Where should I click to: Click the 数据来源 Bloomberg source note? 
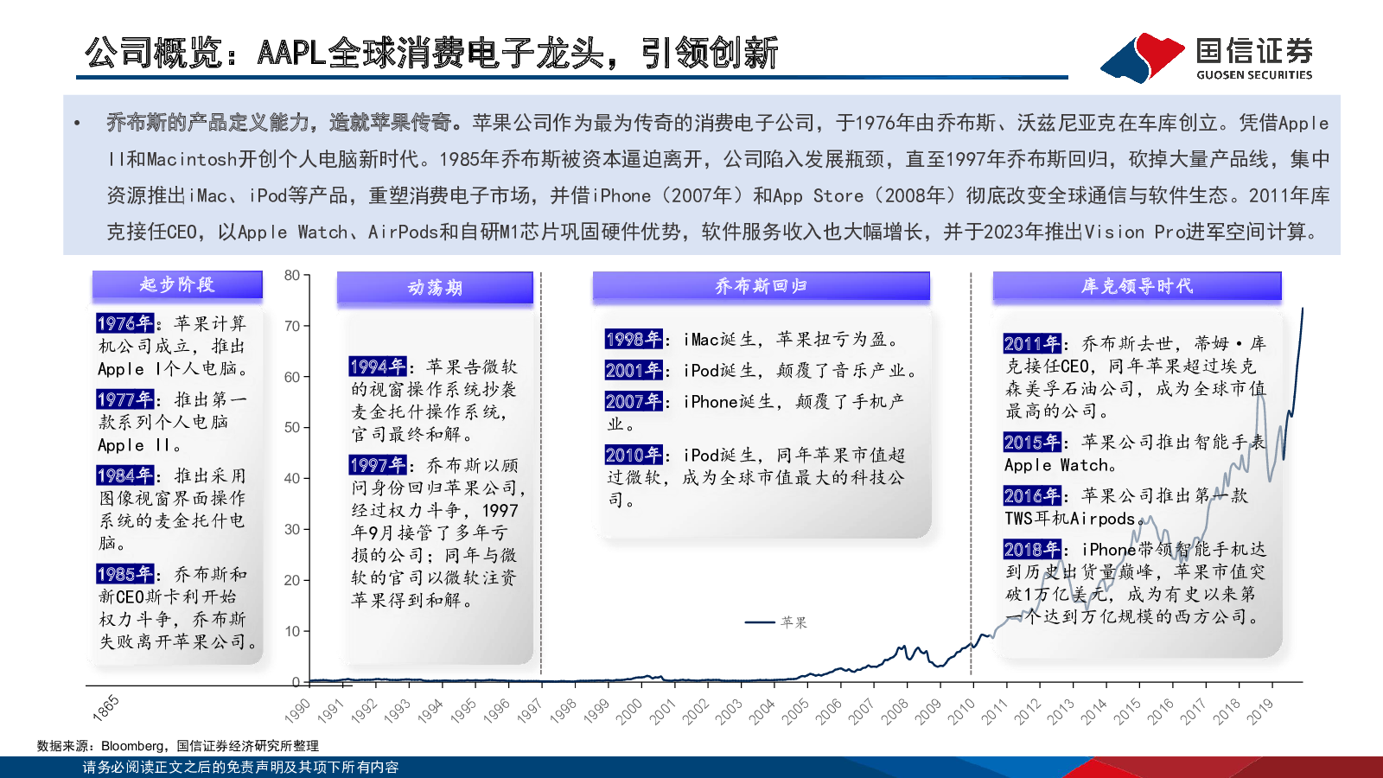(177, 746)
